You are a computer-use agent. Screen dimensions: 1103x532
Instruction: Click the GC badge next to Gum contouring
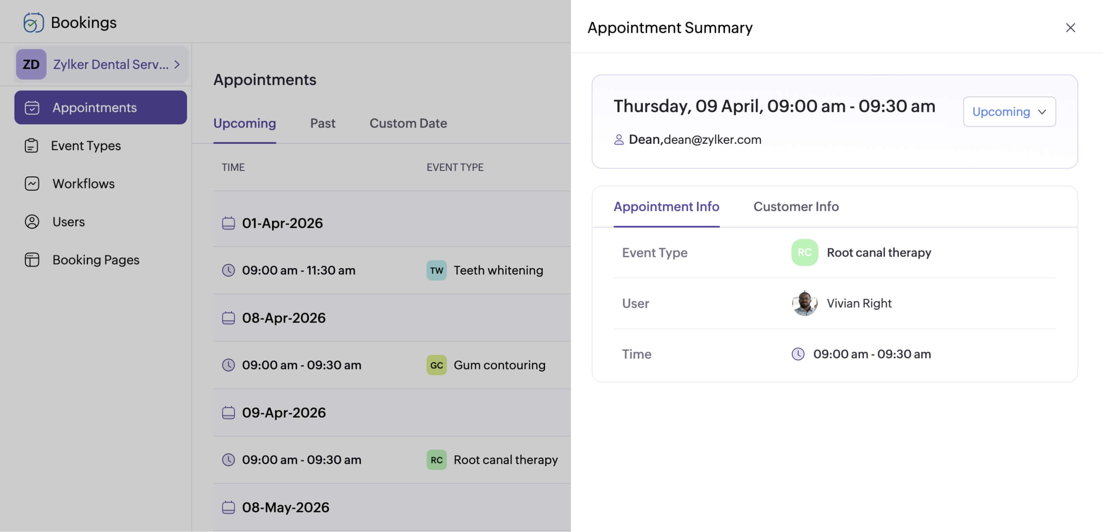tap(436, 365)
